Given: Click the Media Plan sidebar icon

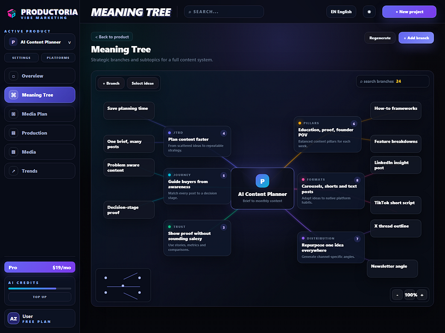Looking at the screenshot, I should 13,114.
